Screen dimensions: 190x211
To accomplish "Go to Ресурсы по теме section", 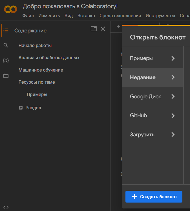I will (37, 82).
